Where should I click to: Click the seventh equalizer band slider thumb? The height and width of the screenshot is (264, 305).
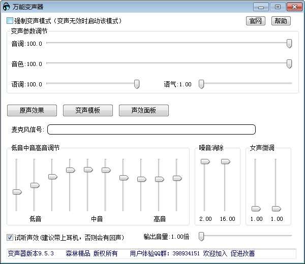124,178
